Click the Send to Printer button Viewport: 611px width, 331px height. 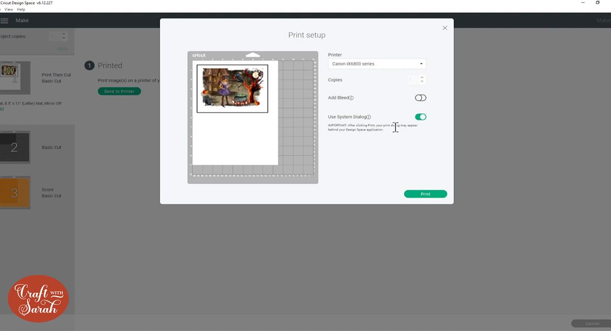pyautogui.click(x=119, y=91)
